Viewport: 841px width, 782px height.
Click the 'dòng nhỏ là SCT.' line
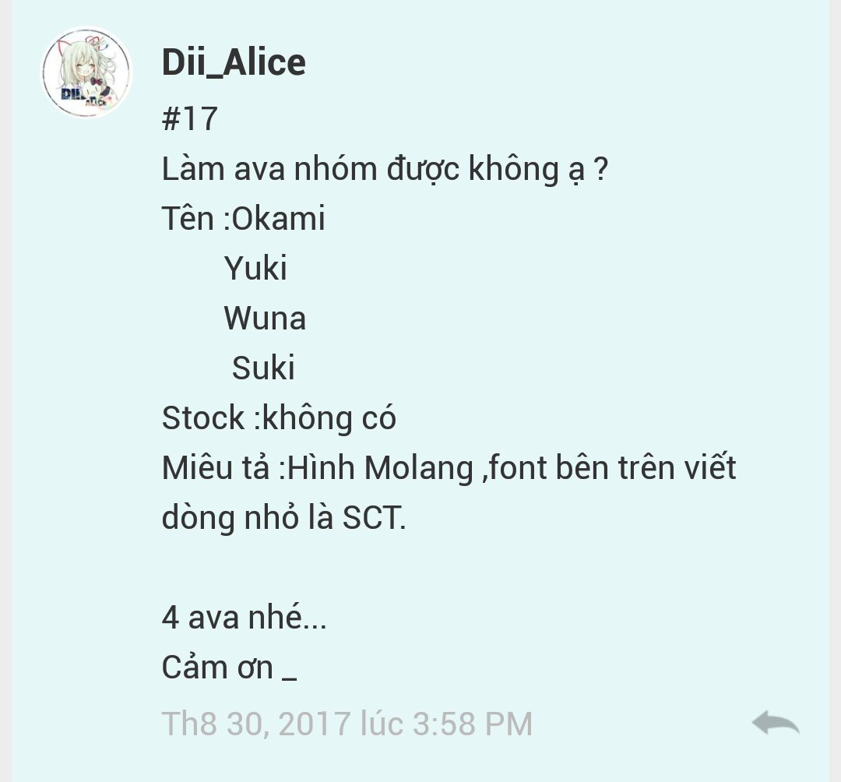pos(283,518)
